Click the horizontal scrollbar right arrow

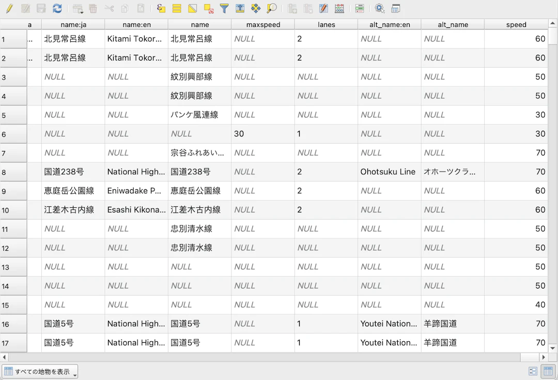coord(543,357)
